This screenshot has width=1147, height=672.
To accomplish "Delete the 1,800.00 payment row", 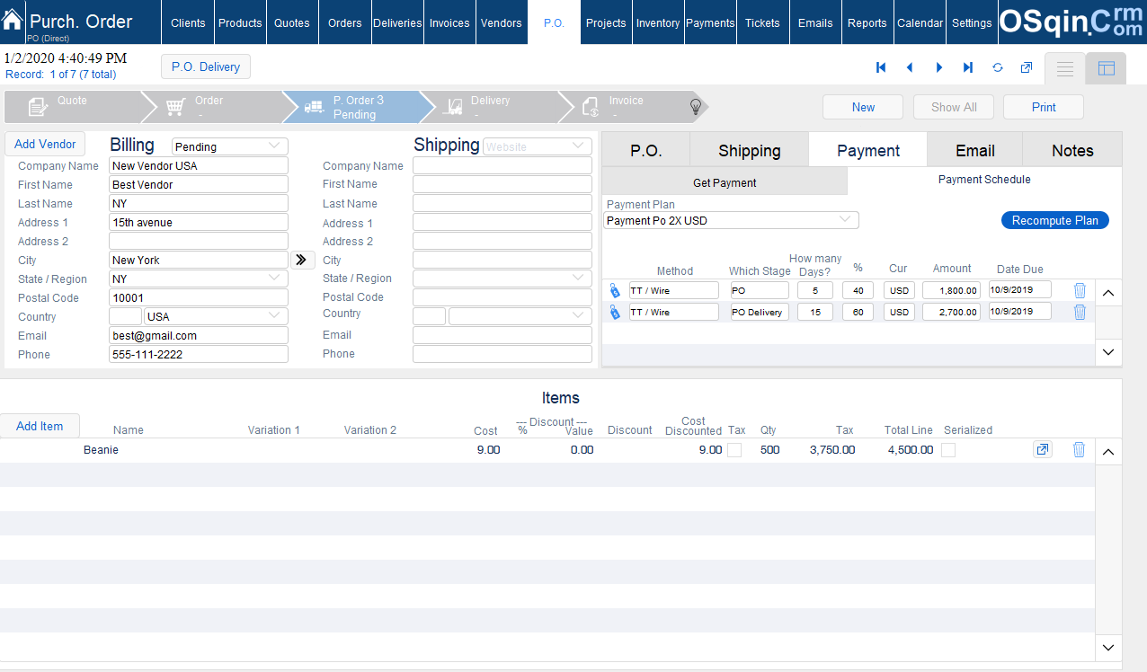I will click(1080, 290).
